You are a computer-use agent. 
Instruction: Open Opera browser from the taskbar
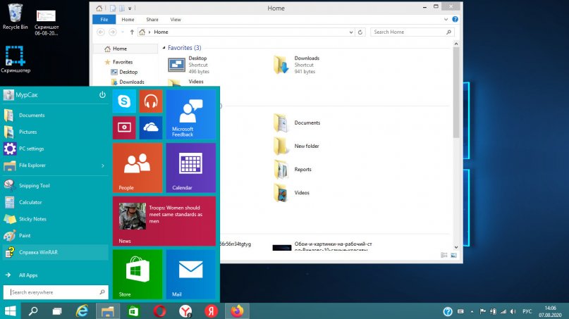159,311
